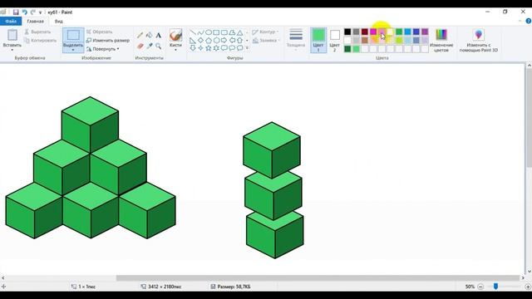532x299 pixels.
Task: Select the Color picker eyedropper tool
Action: [x=150, y=47]
